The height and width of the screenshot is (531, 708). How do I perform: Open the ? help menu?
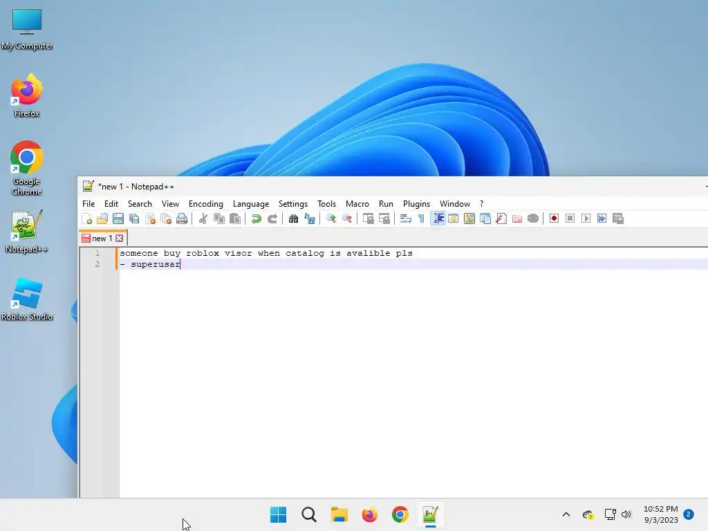[482, 204]
